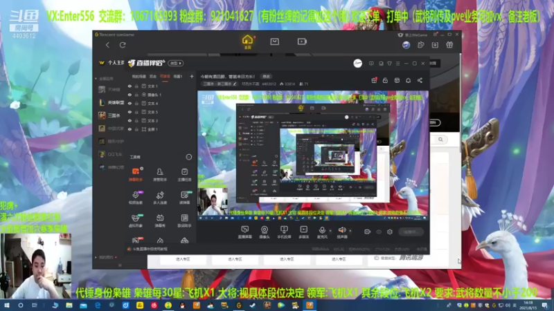The image size is (554, 311).
Task: Open the 歌词助手 tool
Action: (x=184, y=220)
